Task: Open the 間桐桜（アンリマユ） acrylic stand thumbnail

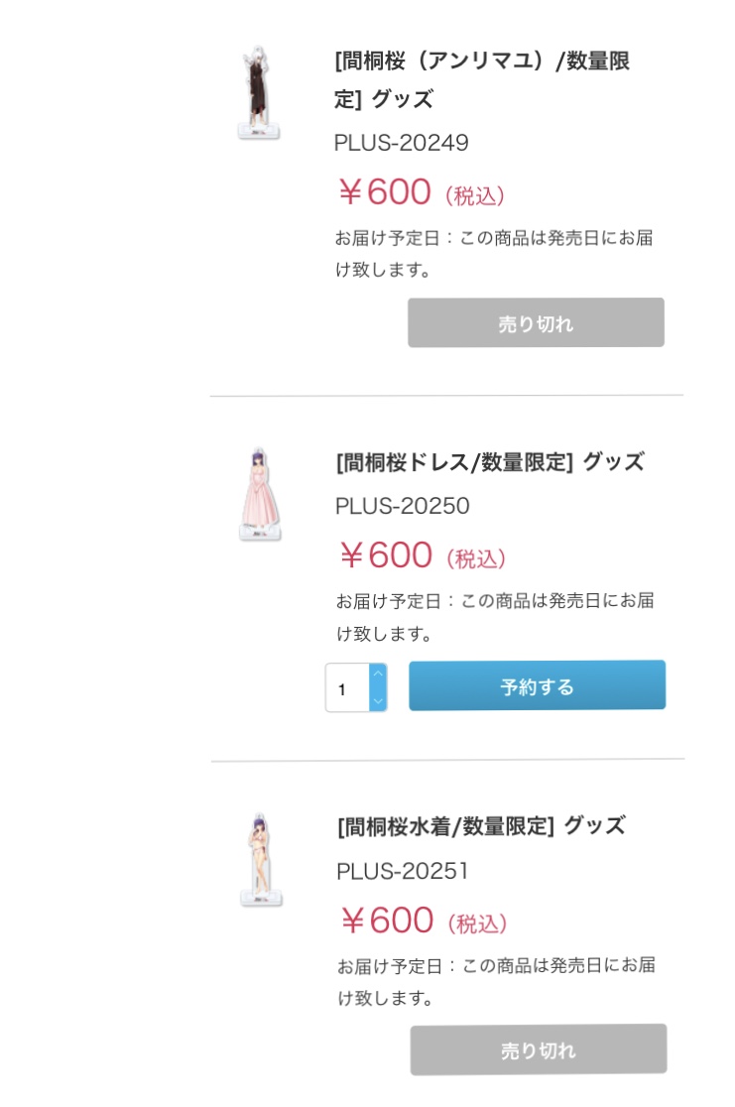Action: coord(256,91)
